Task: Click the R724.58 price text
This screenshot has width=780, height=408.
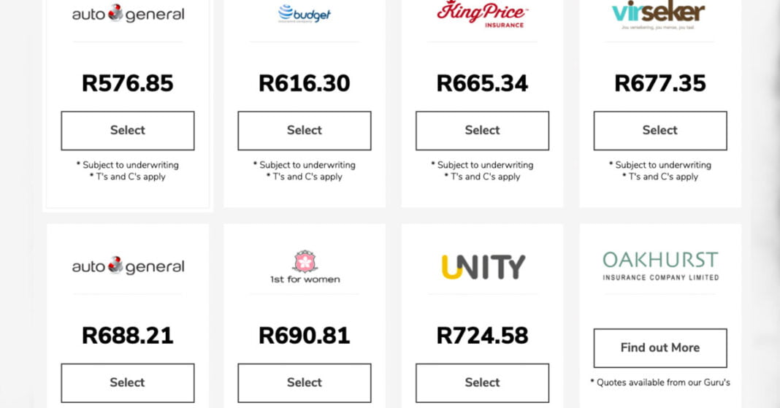Action: click(x=482, y=336)
